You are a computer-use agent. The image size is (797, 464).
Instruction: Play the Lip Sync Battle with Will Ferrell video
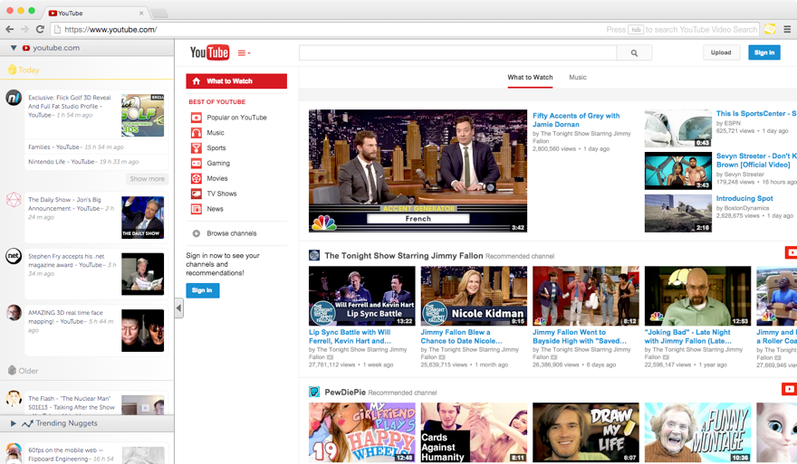coord(362,296)
